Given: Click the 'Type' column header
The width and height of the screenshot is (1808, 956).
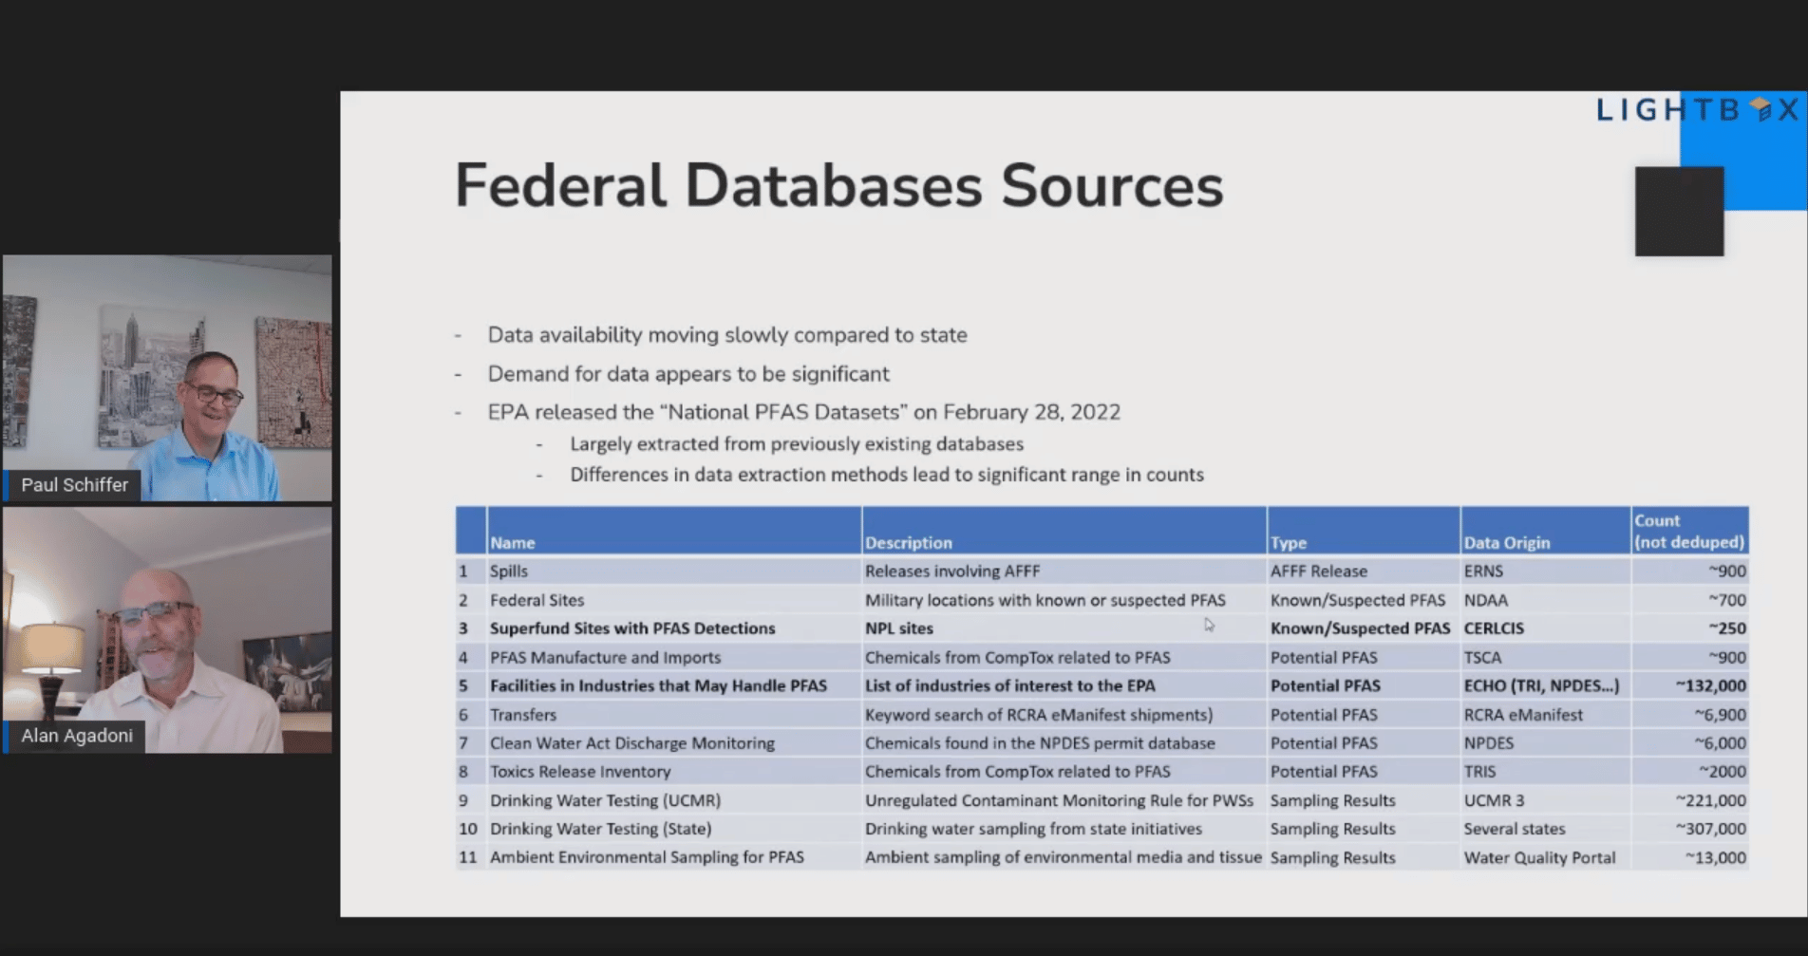Looking at the screenshot, I should [1363, 531].
